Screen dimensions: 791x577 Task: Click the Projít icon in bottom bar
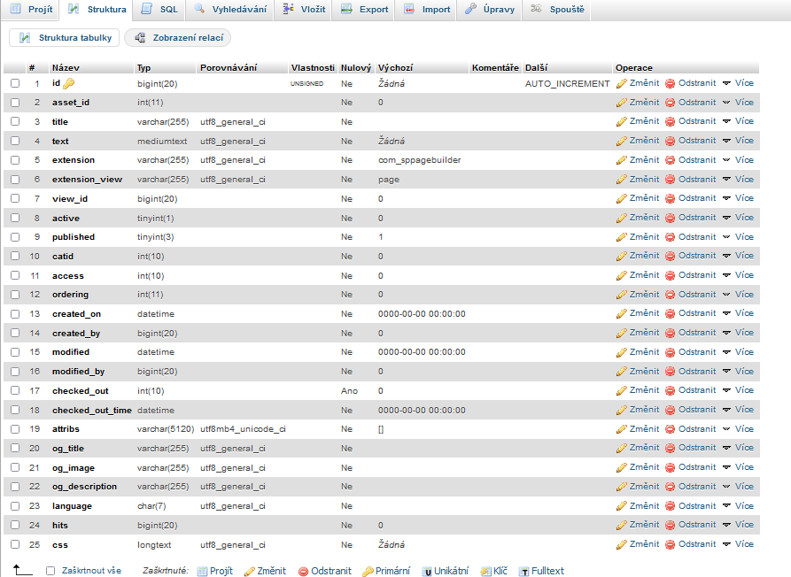(x=202, y=571)
